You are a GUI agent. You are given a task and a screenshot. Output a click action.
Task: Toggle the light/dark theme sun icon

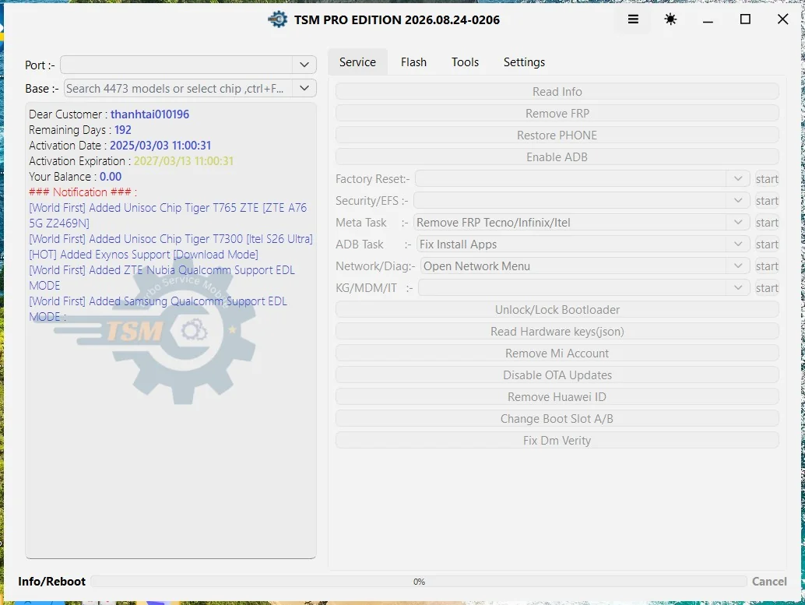tap(670, 19)
